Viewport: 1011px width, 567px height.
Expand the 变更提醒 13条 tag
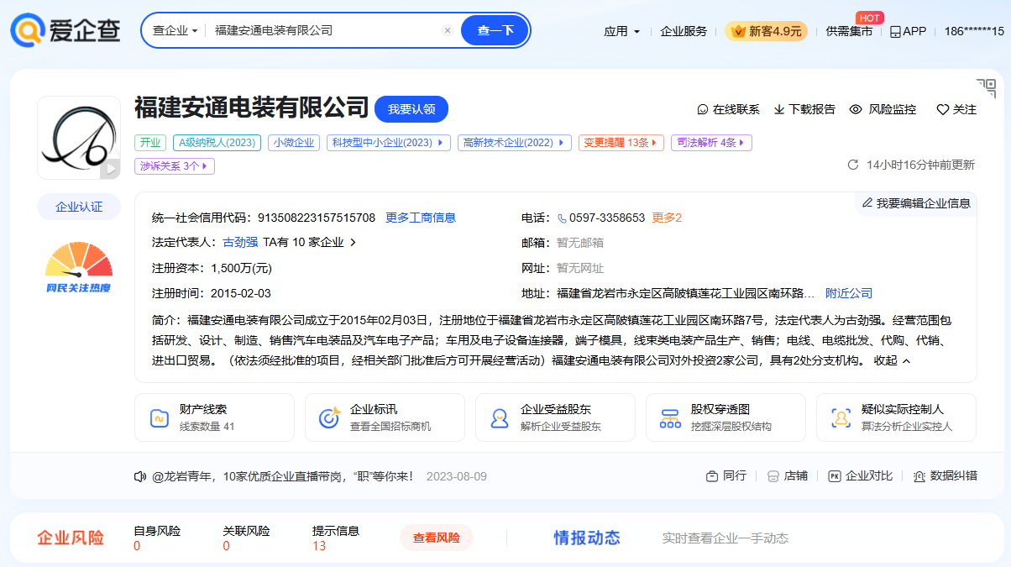(621, 143)
